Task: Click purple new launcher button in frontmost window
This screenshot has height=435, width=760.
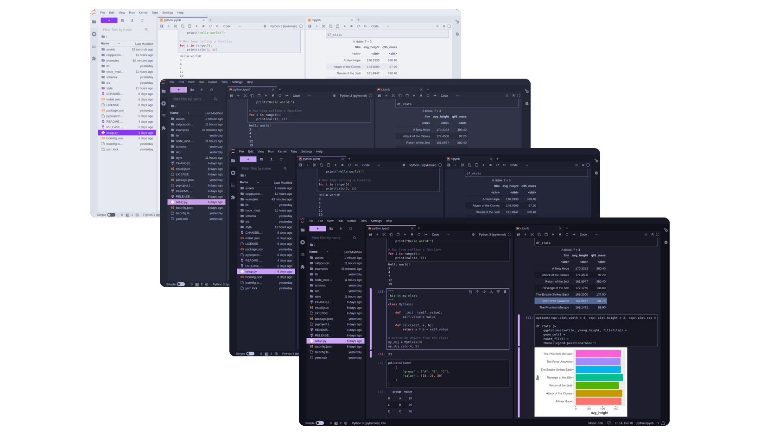Action: click(317, 229)
